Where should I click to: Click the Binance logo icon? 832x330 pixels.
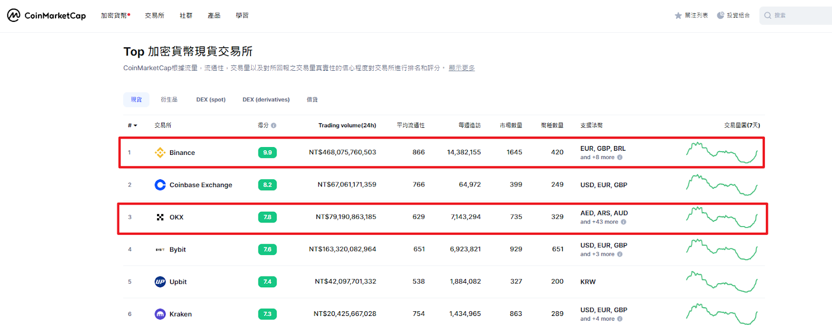pyautogui.click(x=160, y=153)
